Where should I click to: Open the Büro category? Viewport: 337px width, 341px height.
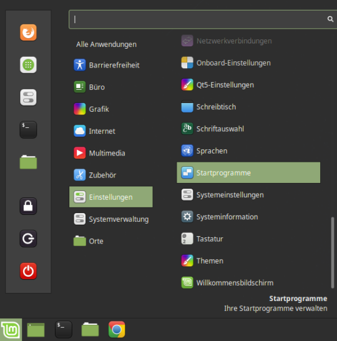click(x=111, y=87)
